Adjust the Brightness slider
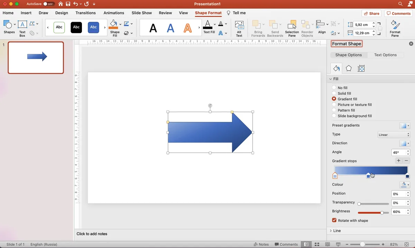This screenshot has width=415, height=248. click(x=373, y=213)
